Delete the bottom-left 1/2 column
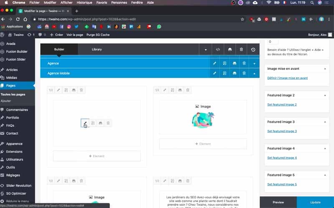The image size is (334, 208). (81, 181)
